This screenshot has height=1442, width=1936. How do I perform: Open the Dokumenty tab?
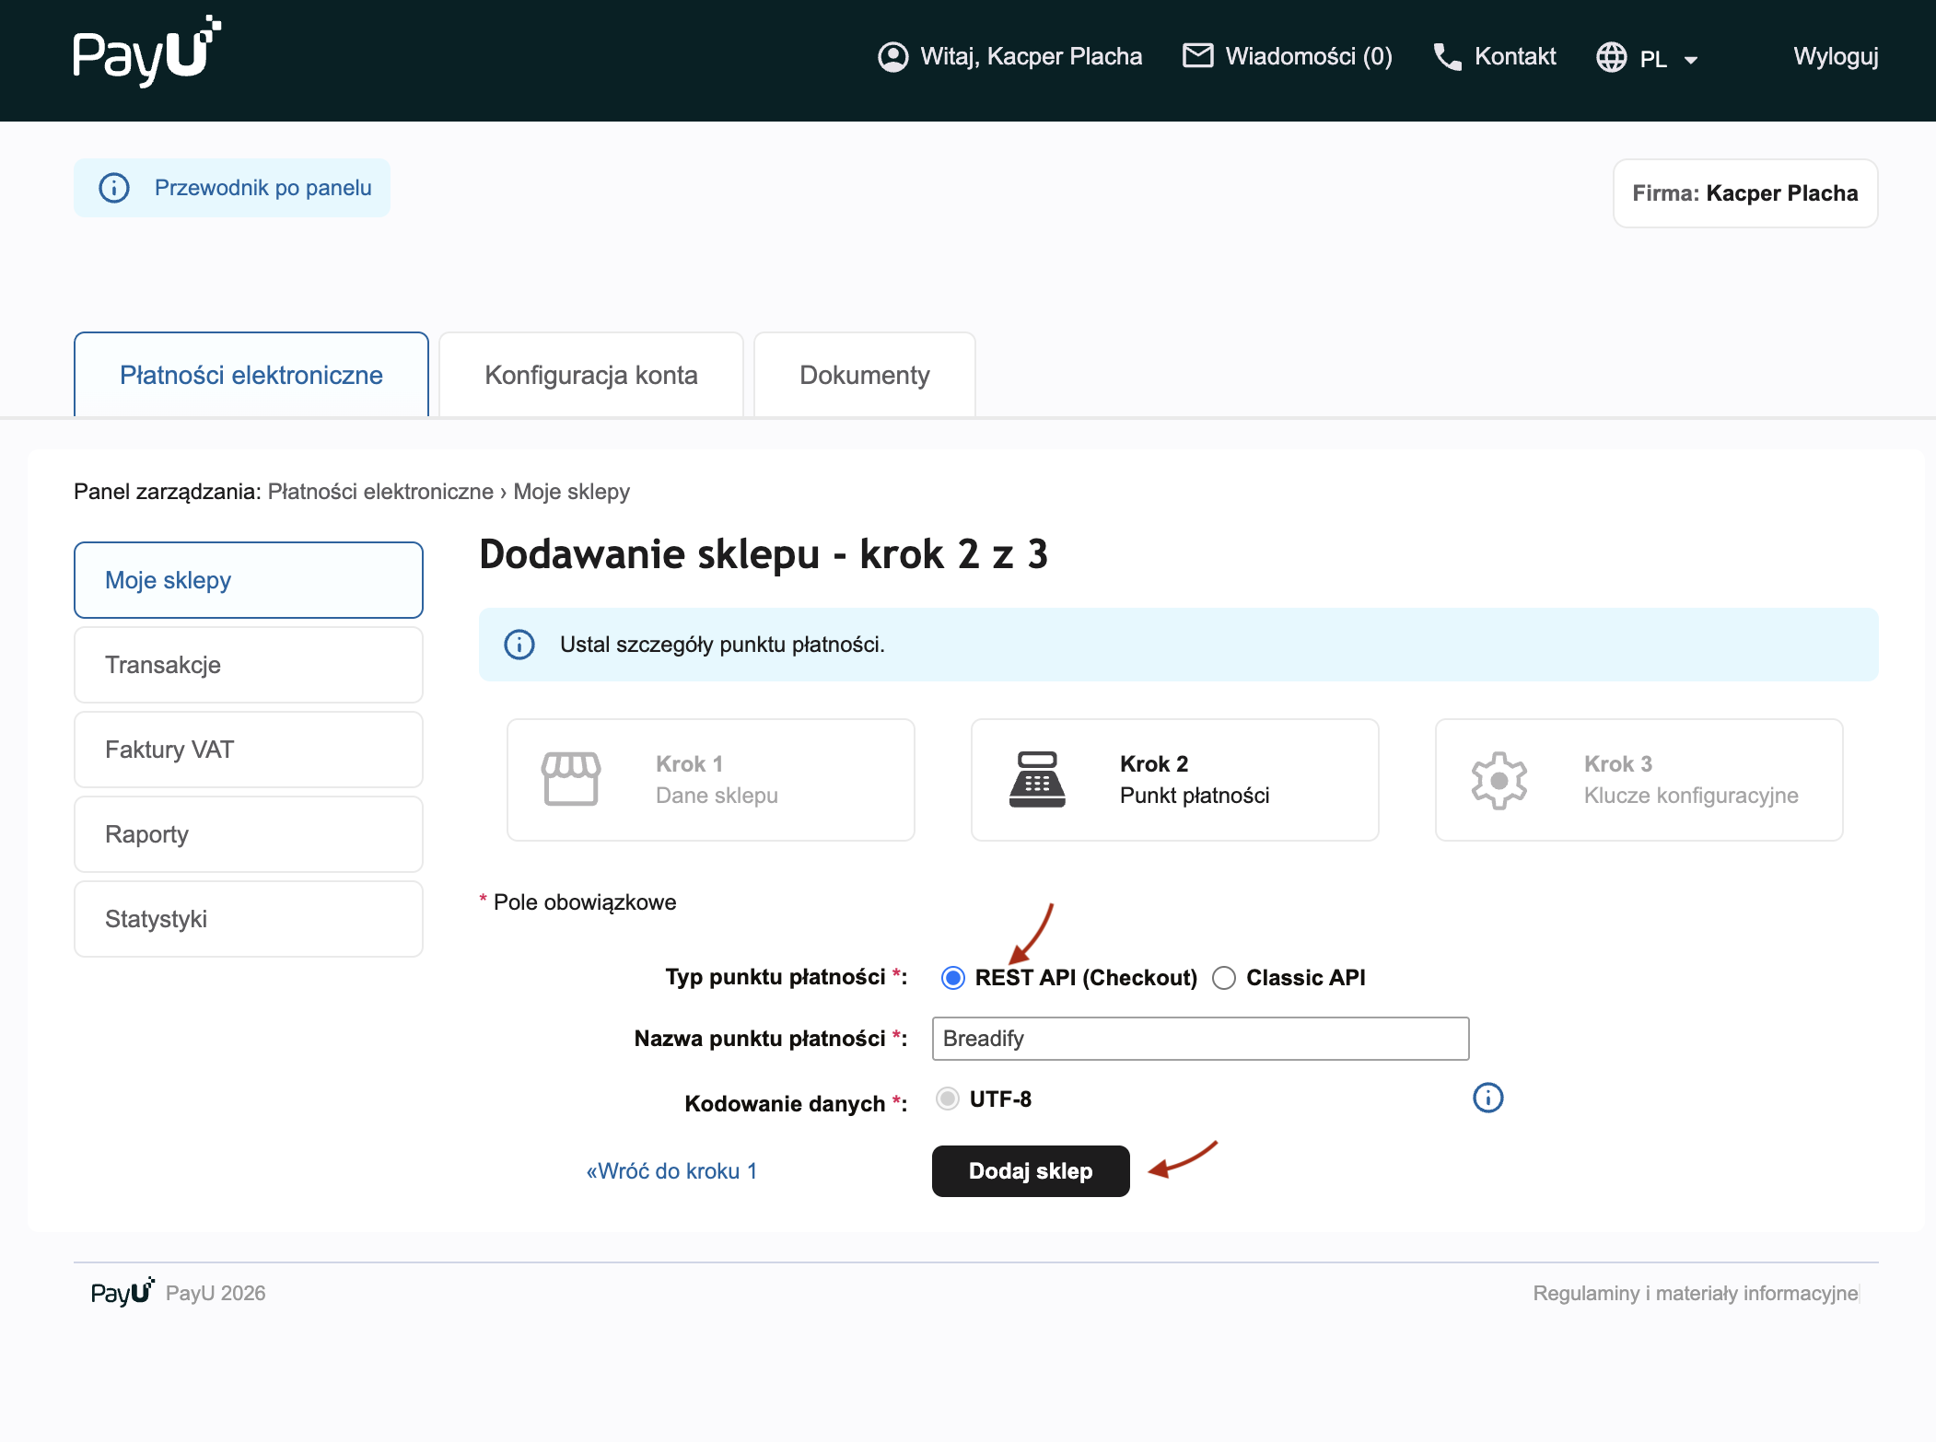[864, 375]
